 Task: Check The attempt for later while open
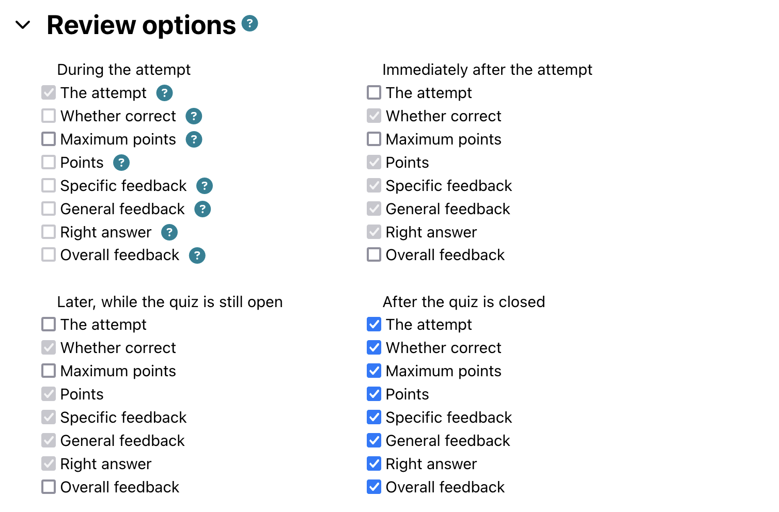pos(49,324)
